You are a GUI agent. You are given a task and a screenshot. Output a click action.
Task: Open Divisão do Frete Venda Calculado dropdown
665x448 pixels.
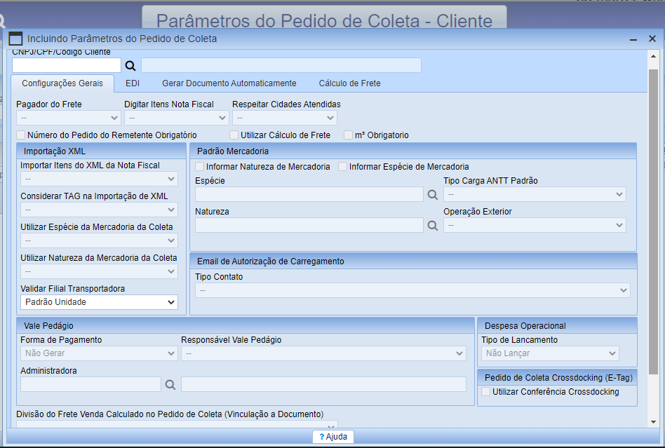coord(177,424)
